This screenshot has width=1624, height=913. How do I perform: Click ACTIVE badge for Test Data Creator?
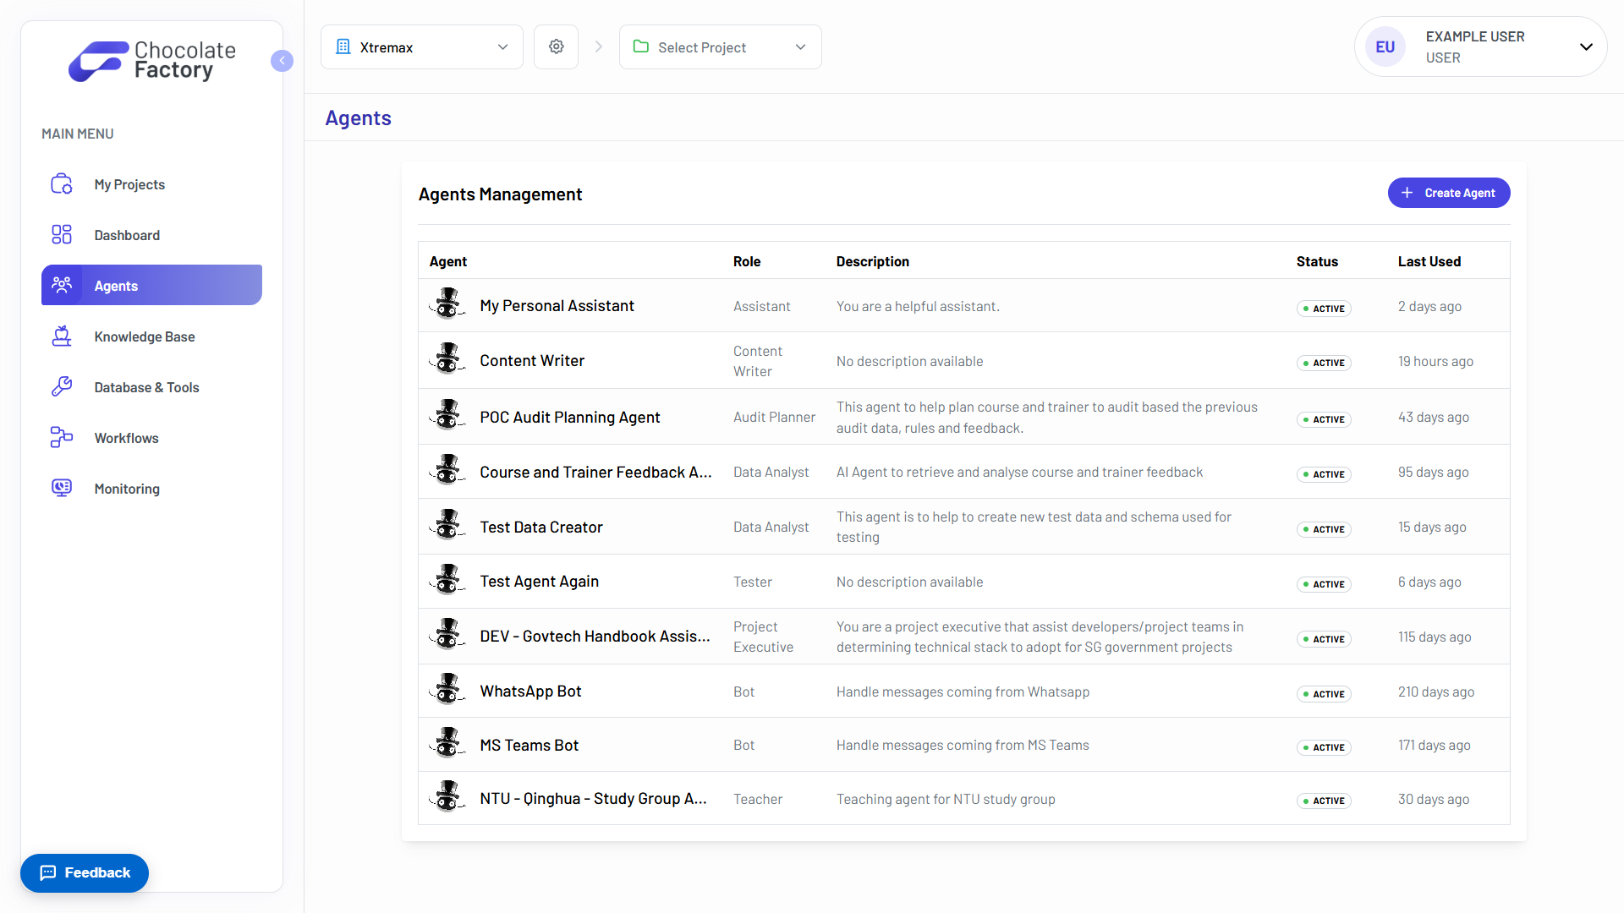(1324, 528)
